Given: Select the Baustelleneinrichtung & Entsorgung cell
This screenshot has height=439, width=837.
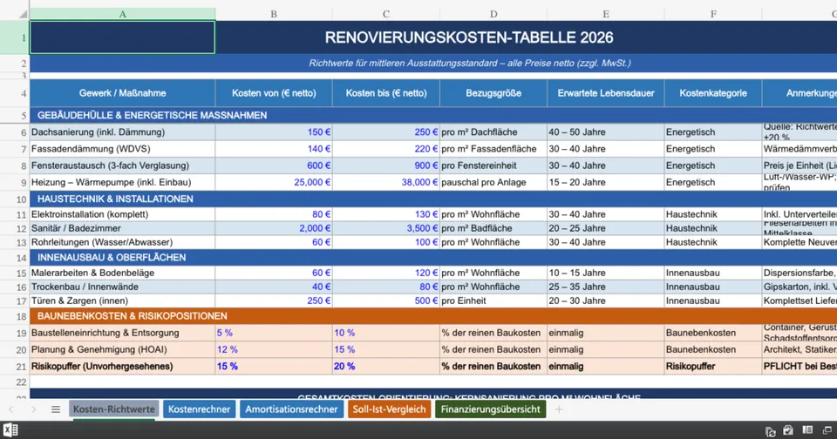Looking at the screenshot, I should click(122, 333).
